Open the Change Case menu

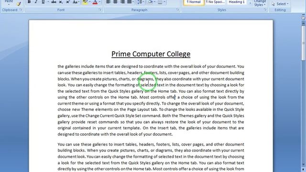[x=76, y=2]
